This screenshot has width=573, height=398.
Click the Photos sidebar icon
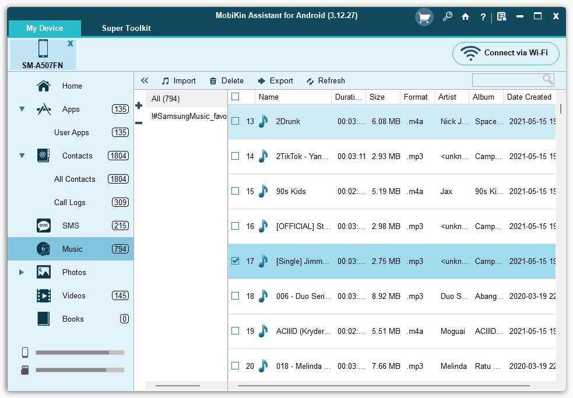(x=44, y=272)
